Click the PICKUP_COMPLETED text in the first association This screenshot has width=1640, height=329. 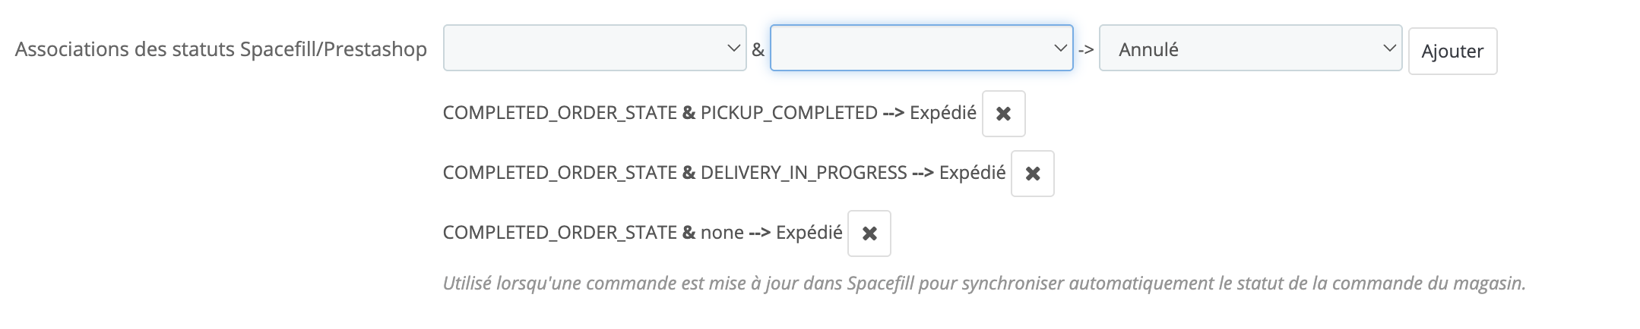tap(788, 113)
